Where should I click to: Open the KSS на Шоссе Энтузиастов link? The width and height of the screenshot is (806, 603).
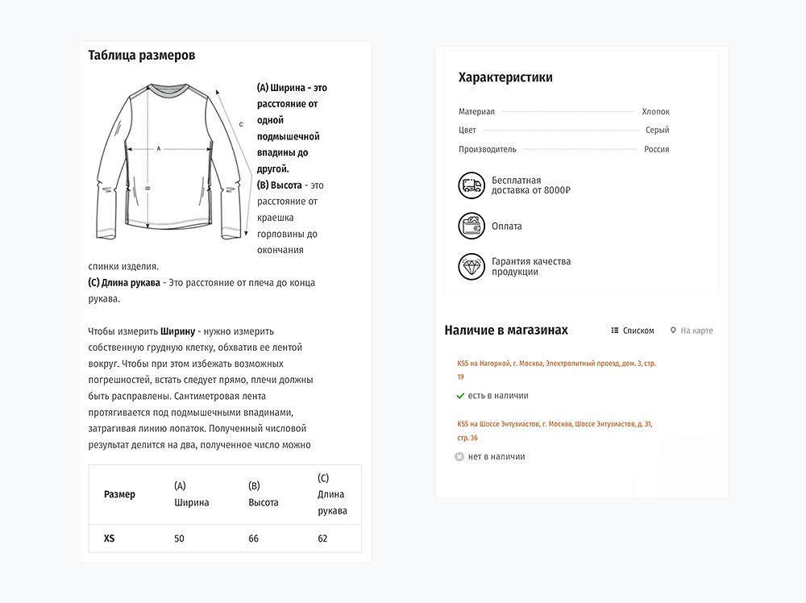pyautogui.click(x=555, y=424)
